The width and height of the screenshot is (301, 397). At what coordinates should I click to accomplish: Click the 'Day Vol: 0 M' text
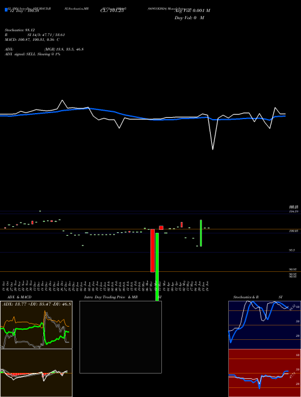tap(189, 18)
